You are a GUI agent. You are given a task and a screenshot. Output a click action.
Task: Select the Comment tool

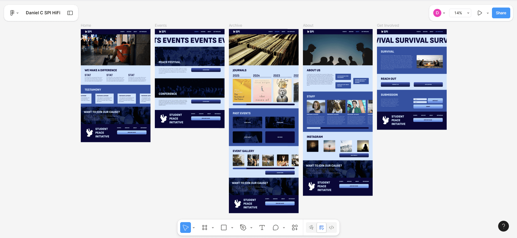275,227
